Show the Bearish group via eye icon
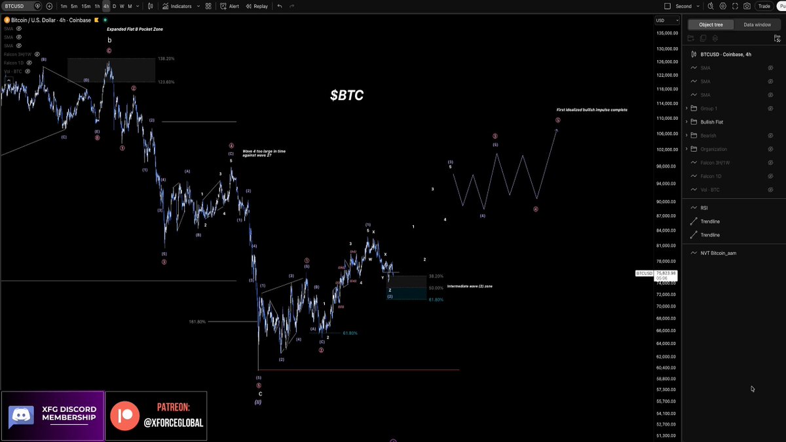786x442 pixels. coord(771,136)
